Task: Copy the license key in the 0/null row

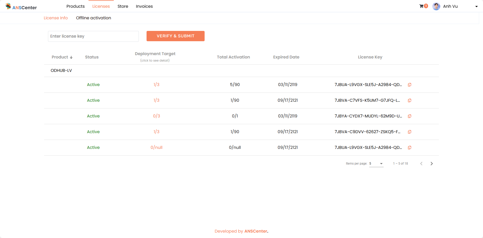Action: tap(409, 148)
